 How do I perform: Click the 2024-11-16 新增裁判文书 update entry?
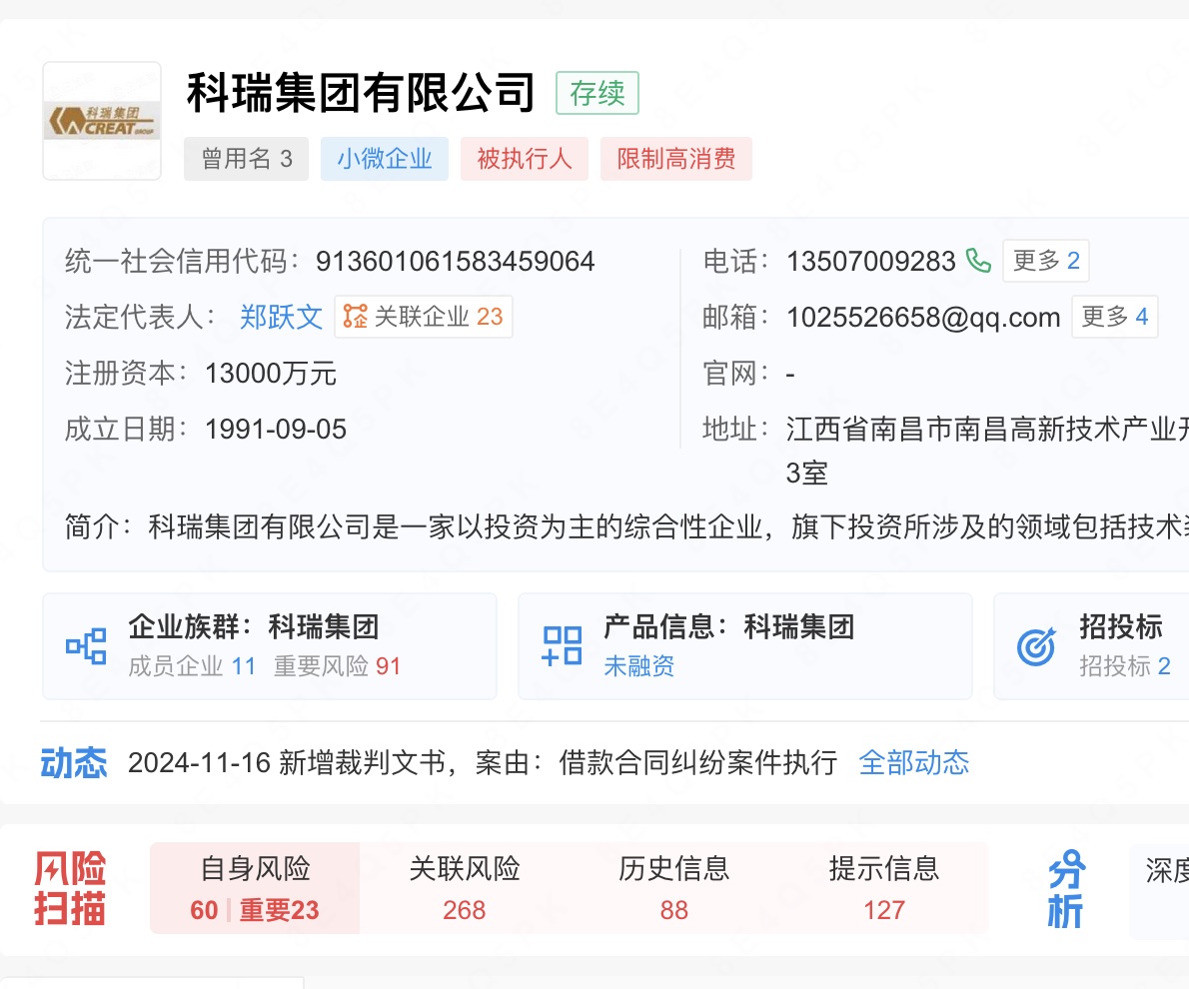click(483, 762)
